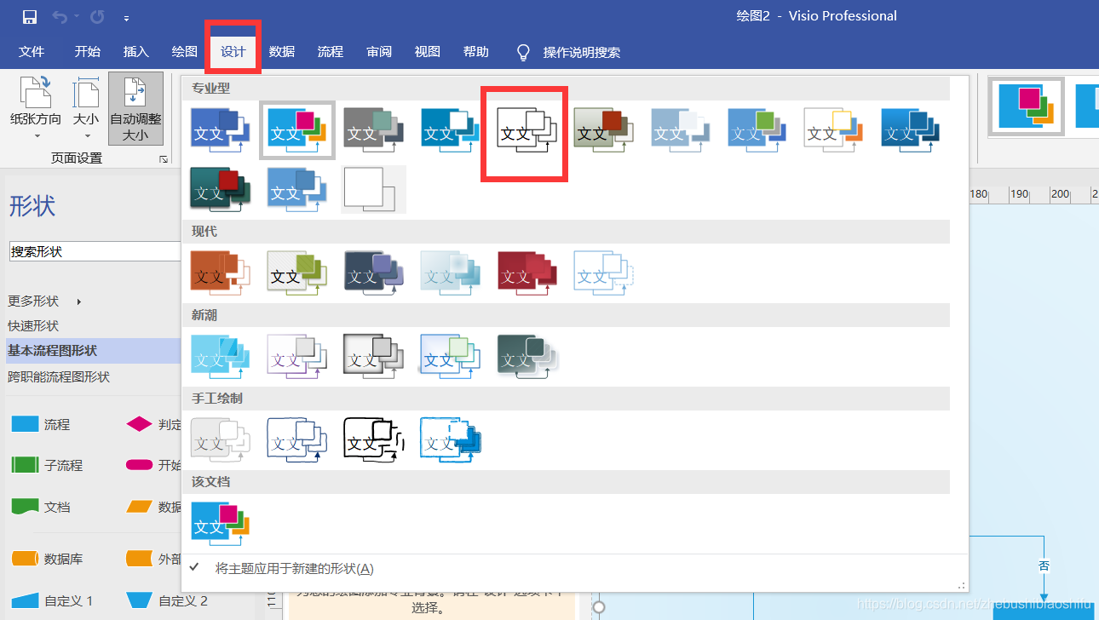
Task: Select the blue 流程 shape in the stencil
Action: click(26, 423)
